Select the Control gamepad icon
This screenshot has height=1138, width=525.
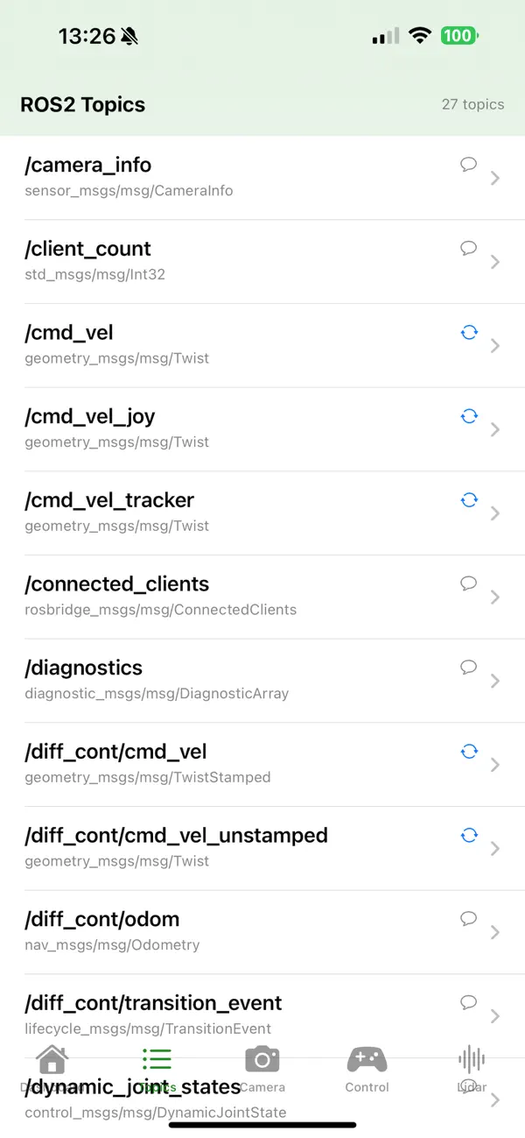[x=367, y=1059]
